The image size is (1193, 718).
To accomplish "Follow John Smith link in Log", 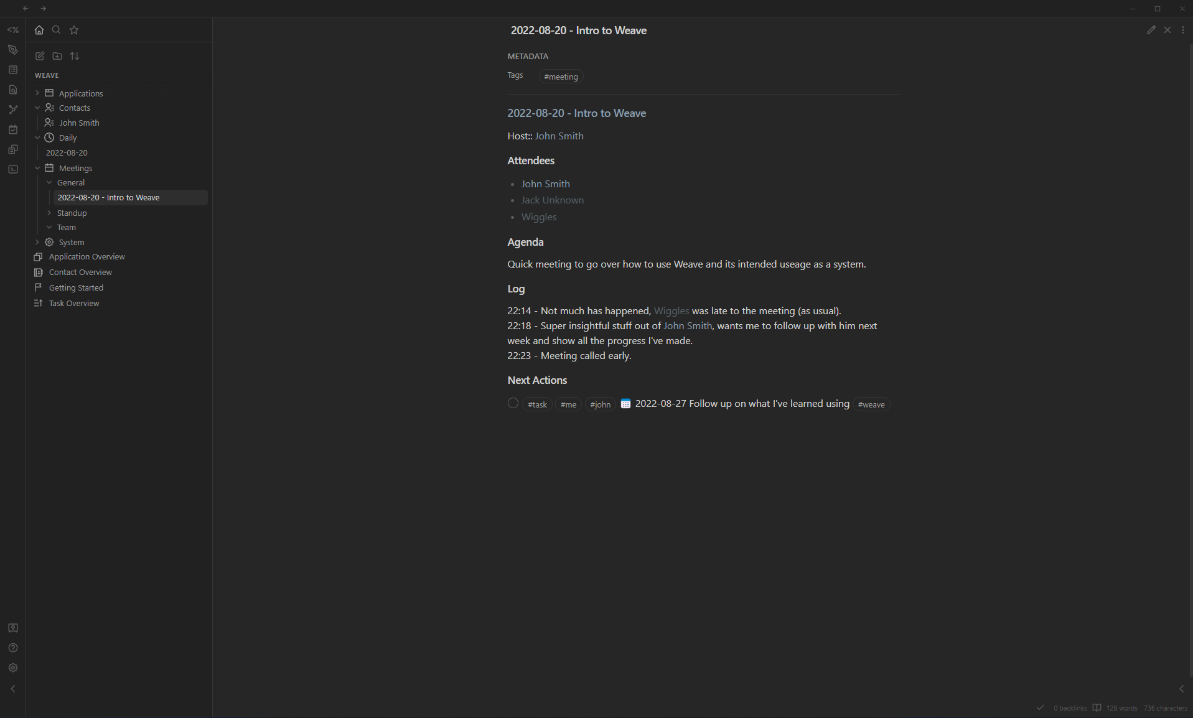I will point(687,325).
